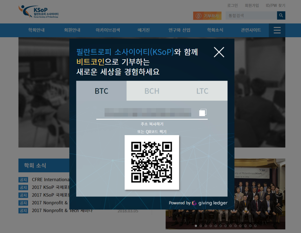The image size is (301, 233).
Task: Open the 학회소식 navigation menu
Action: (215, 30)
